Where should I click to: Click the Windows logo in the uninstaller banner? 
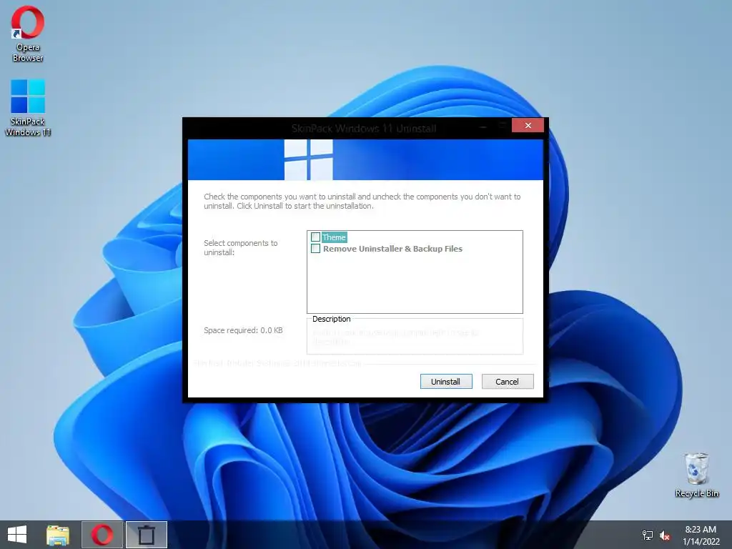pyautogui.click(x=309, y=159)
